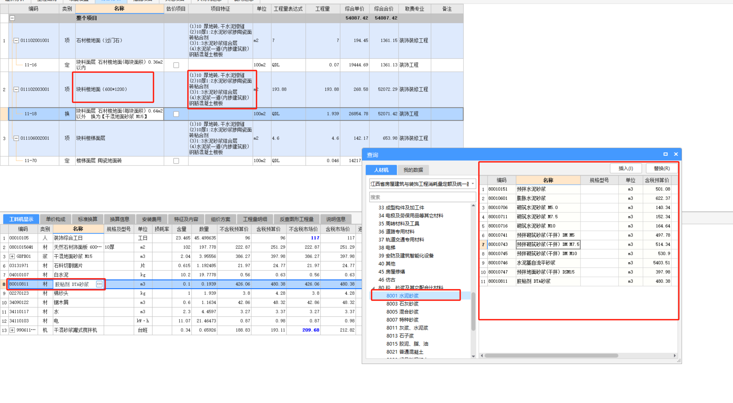Collapse item 011102001001 tree node
Image resolution: width=733 pixels, height=403 pixels.
pos(16,40)
